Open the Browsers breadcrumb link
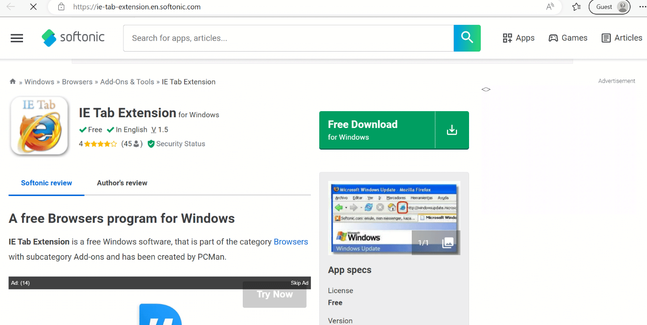 pyautogui.click(x=77, y=82)
